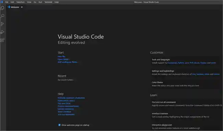Install Vim keyboard shortcuts link

(x=194, y=74)
